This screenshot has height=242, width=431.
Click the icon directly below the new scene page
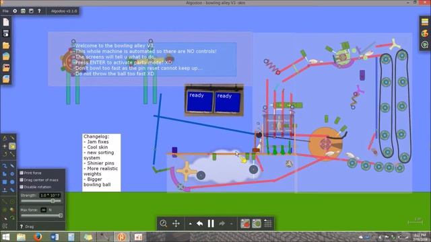tap(6, 33)
